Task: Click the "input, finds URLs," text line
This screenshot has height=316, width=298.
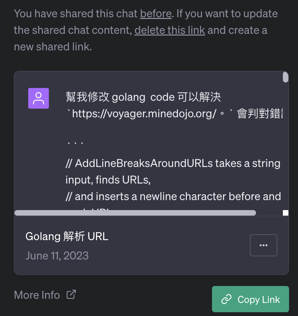Action: (108, 180)
